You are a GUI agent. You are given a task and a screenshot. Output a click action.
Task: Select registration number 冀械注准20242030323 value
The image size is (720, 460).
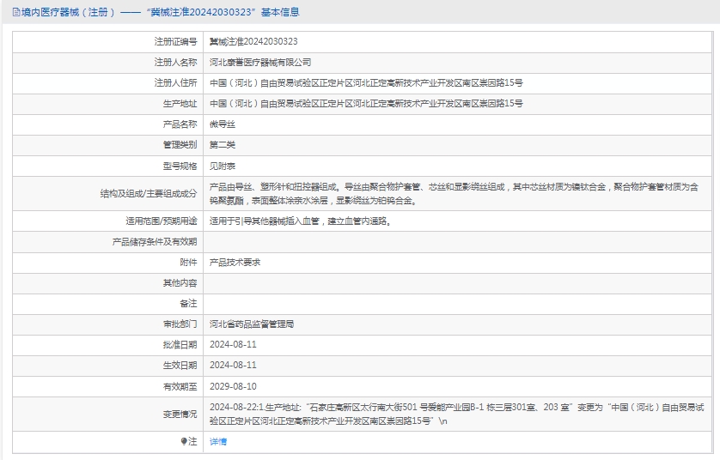click(x=253, y=41)
